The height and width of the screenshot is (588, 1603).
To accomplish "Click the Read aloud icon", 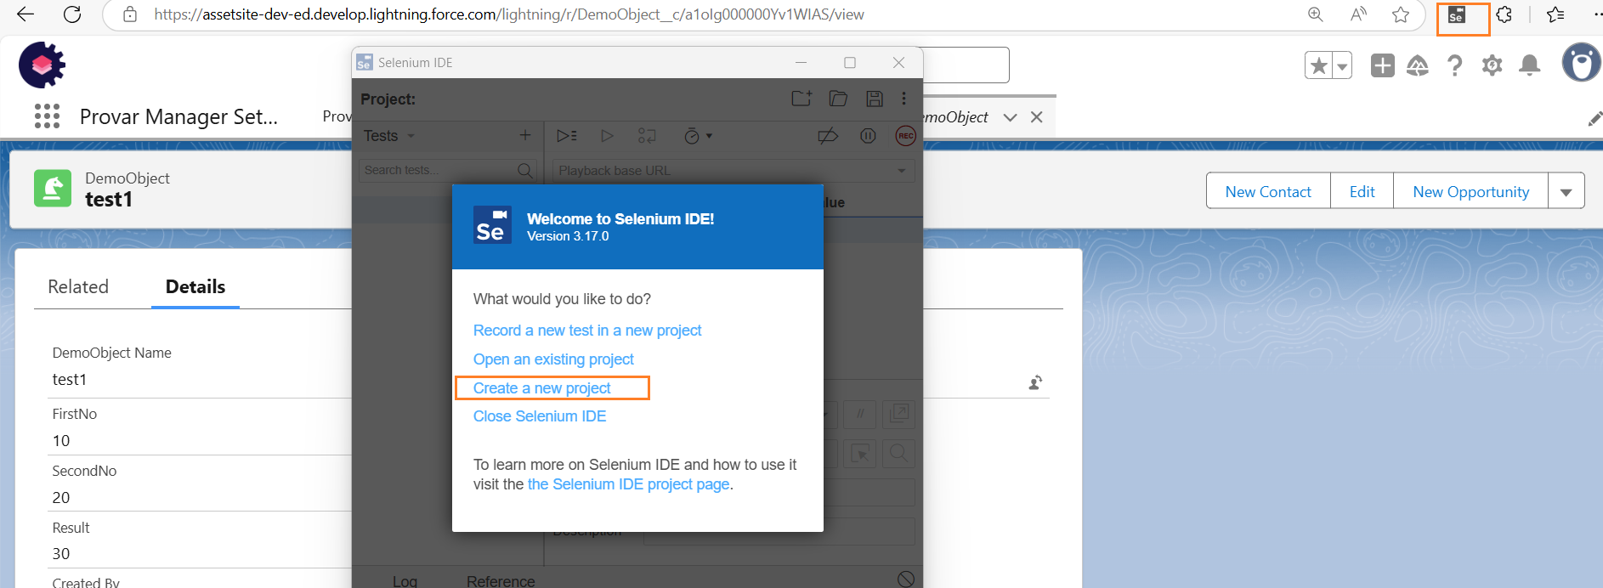I will (x=1358, y=14).
